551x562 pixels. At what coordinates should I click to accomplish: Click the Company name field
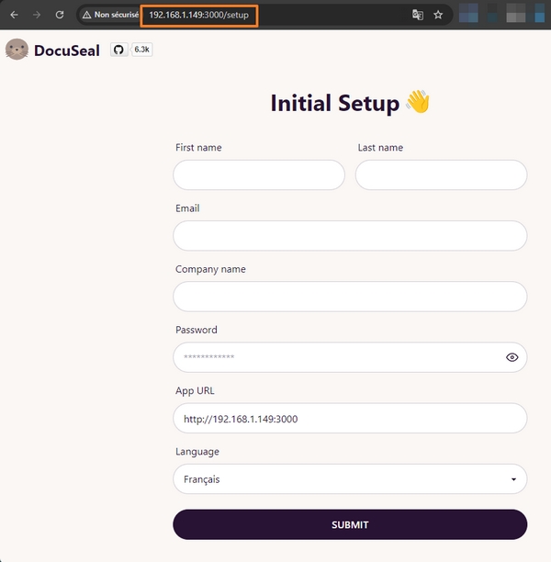point(350,297)
